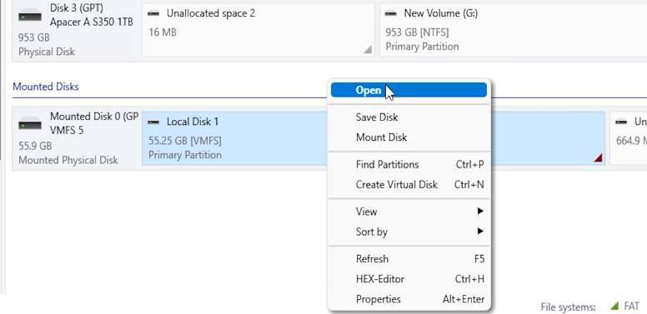Select the New Volume (G:) partition block
This screenshot has height=314, width=647.
[514, 30]
